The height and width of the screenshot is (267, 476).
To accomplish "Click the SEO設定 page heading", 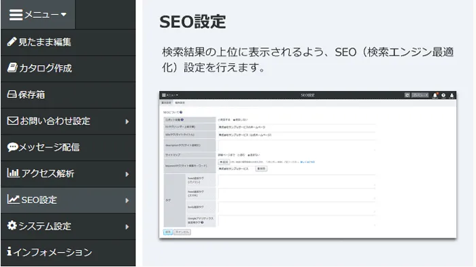I will coord(192,22).
